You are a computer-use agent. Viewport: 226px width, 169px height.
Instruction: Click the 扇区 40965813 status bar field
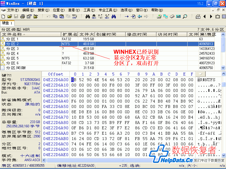click(x=28, y=166)
